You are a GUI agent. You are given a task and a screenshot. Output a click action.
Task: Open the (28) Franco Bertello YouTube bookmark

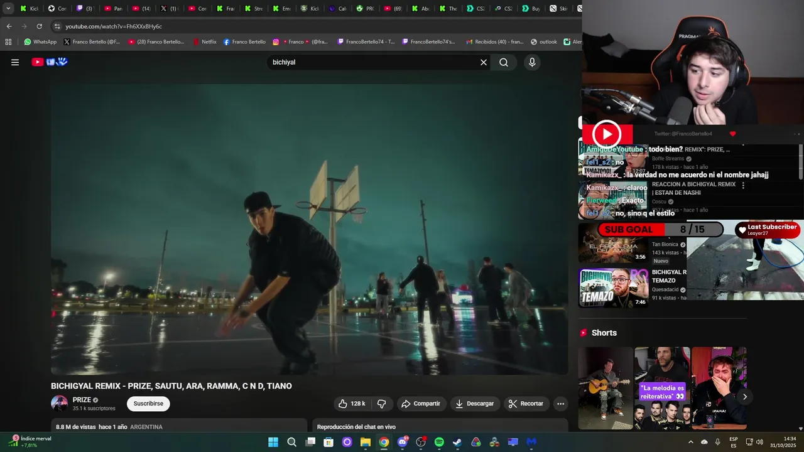click(156, 42)
